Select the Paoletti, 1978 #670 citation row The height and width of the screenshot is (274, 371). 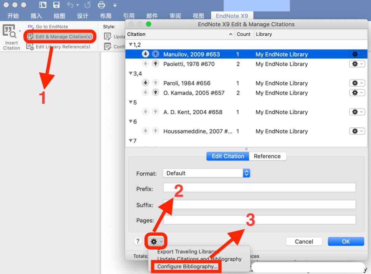click(246, 64)
